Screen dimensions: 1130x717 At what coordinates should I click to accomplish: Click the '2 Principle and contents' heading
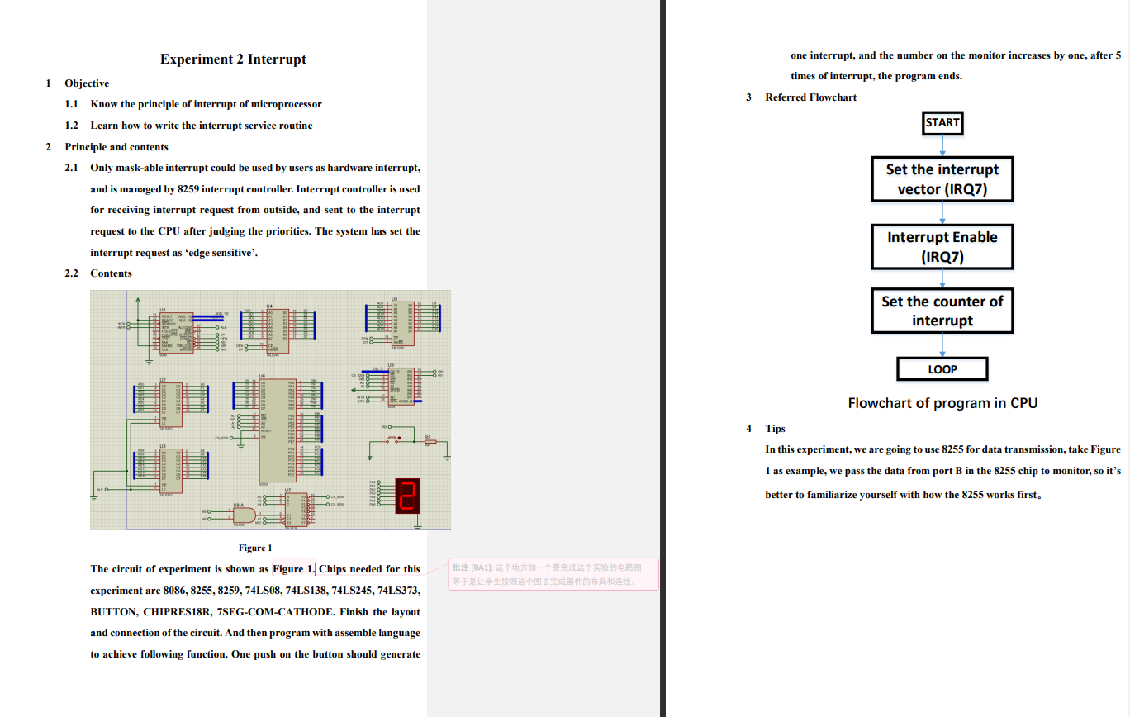click(x=107, y=147)
